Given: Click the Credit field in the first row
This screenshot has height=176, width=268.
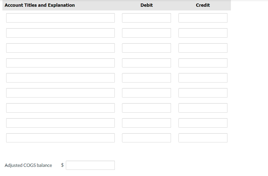Looking at the screenshot, I should pos(203,18).
